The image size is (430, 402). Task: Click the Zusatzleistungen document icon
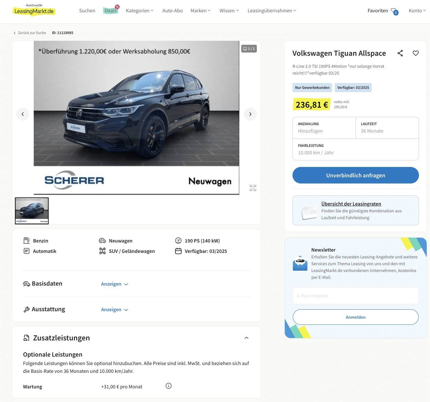[27, 338]
